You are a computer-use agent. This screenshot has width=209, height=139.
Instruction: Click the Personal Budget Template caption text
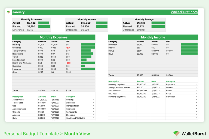tap(31, 134)
